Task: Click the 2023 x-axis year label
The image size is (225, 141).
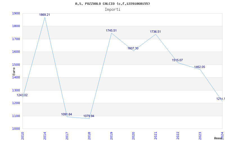Action: [x=200, y=136]
